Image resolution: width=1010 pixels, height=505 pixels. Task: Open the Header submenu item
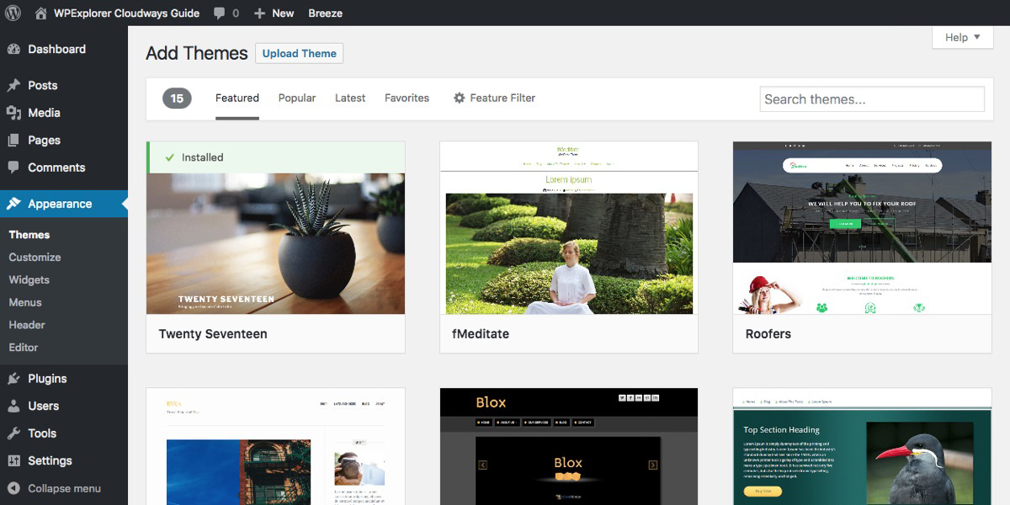tap(27, 325)
